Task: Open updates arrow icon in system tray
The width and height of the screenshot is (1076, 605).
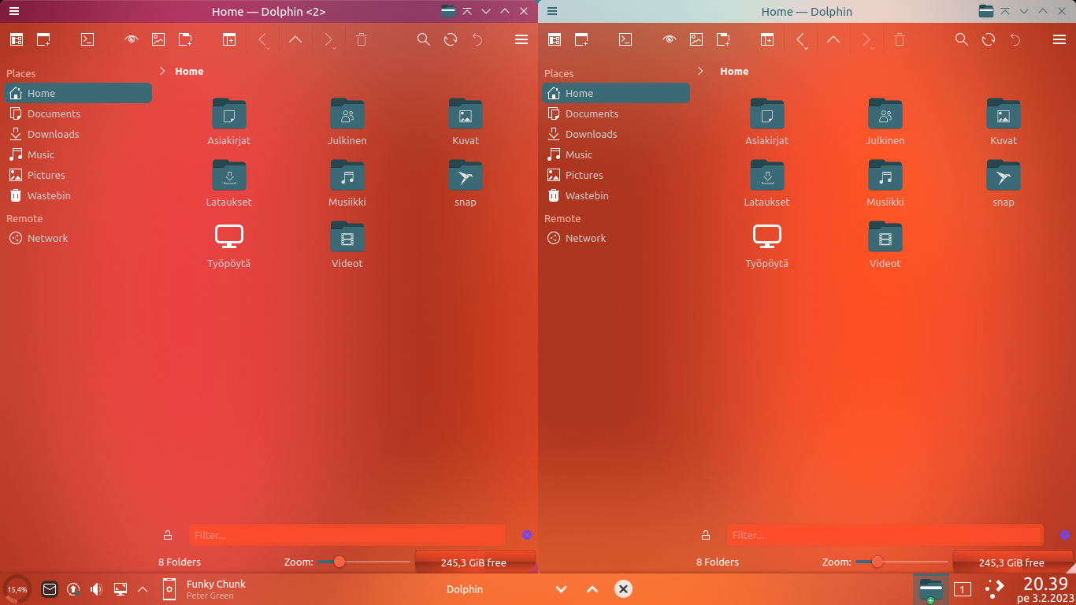Action: click(x=73, y=588)
